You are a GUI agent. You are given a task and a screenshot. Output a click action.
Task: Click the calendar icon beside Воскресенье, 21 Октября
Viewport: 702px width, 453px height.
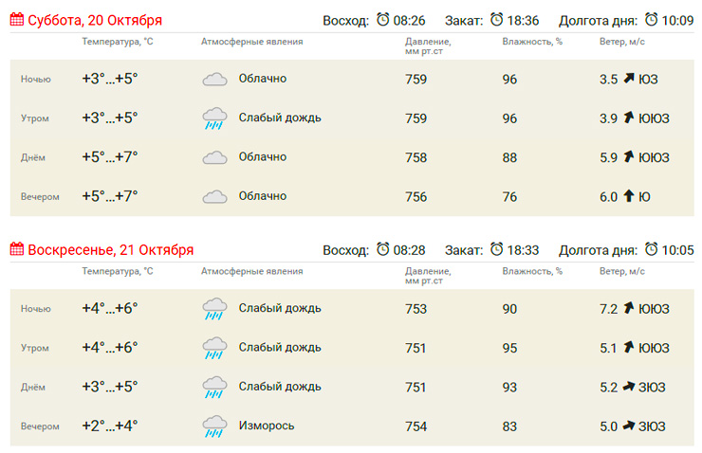point(17,249)
